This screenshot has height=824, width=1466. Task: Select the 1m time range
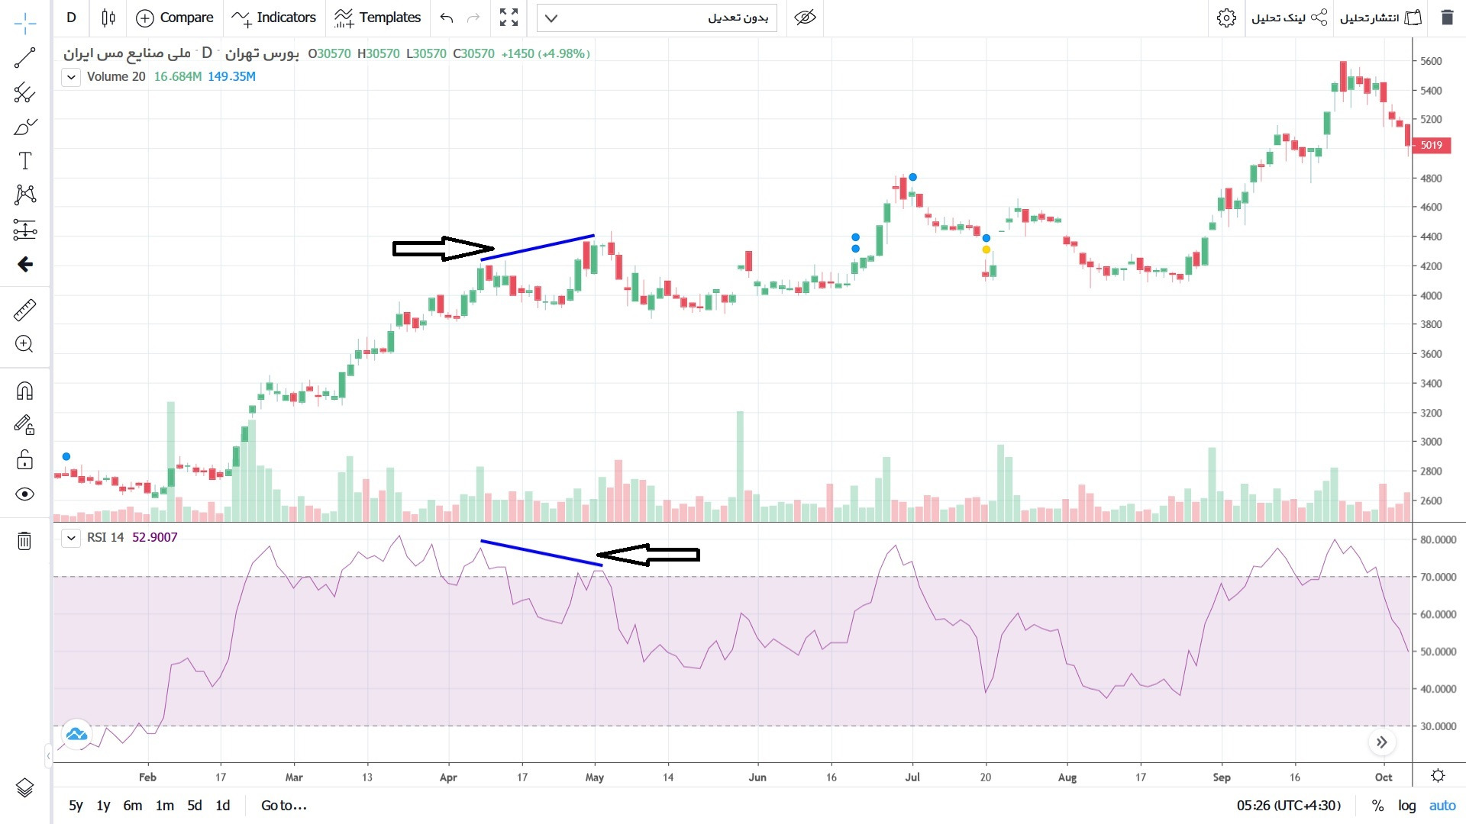pyautogui.click(x=164, y=806)
